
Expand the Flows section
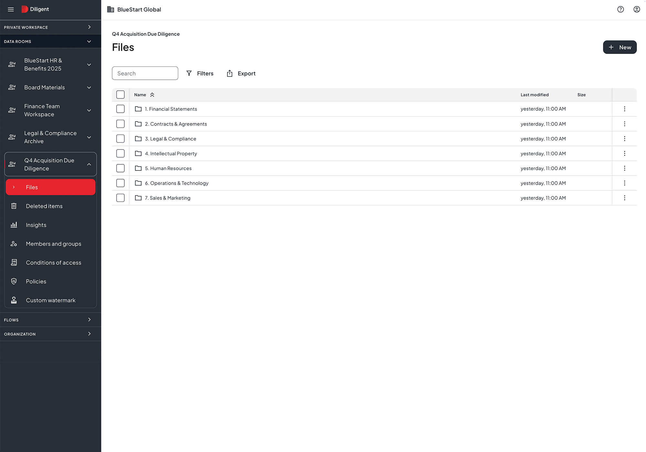[x=50, y=320]
